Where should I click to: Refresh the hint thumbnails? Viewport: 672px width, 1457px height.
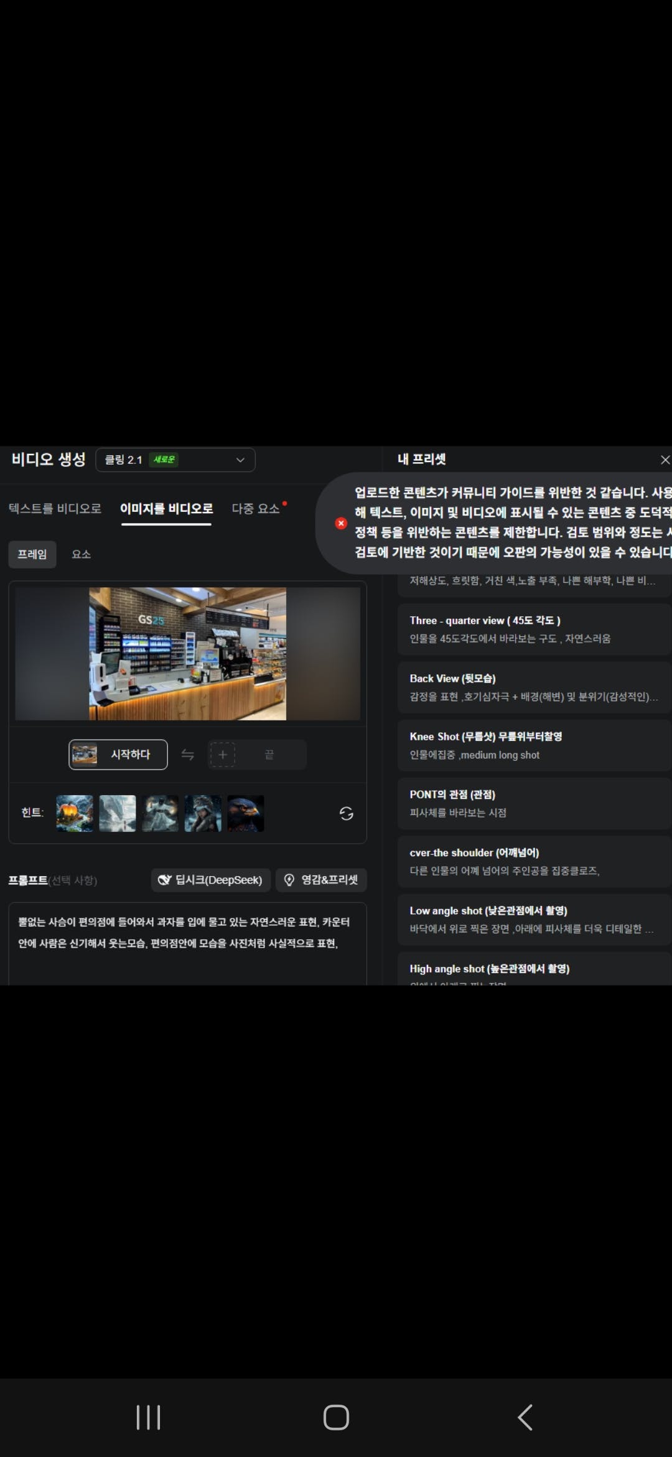click(x=347, y=813)
